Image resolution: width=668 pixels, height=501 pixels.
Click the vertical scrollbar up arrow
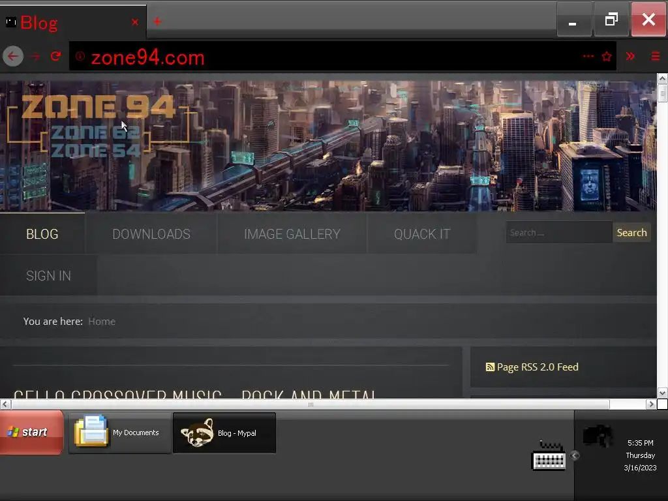pos(662,79)
